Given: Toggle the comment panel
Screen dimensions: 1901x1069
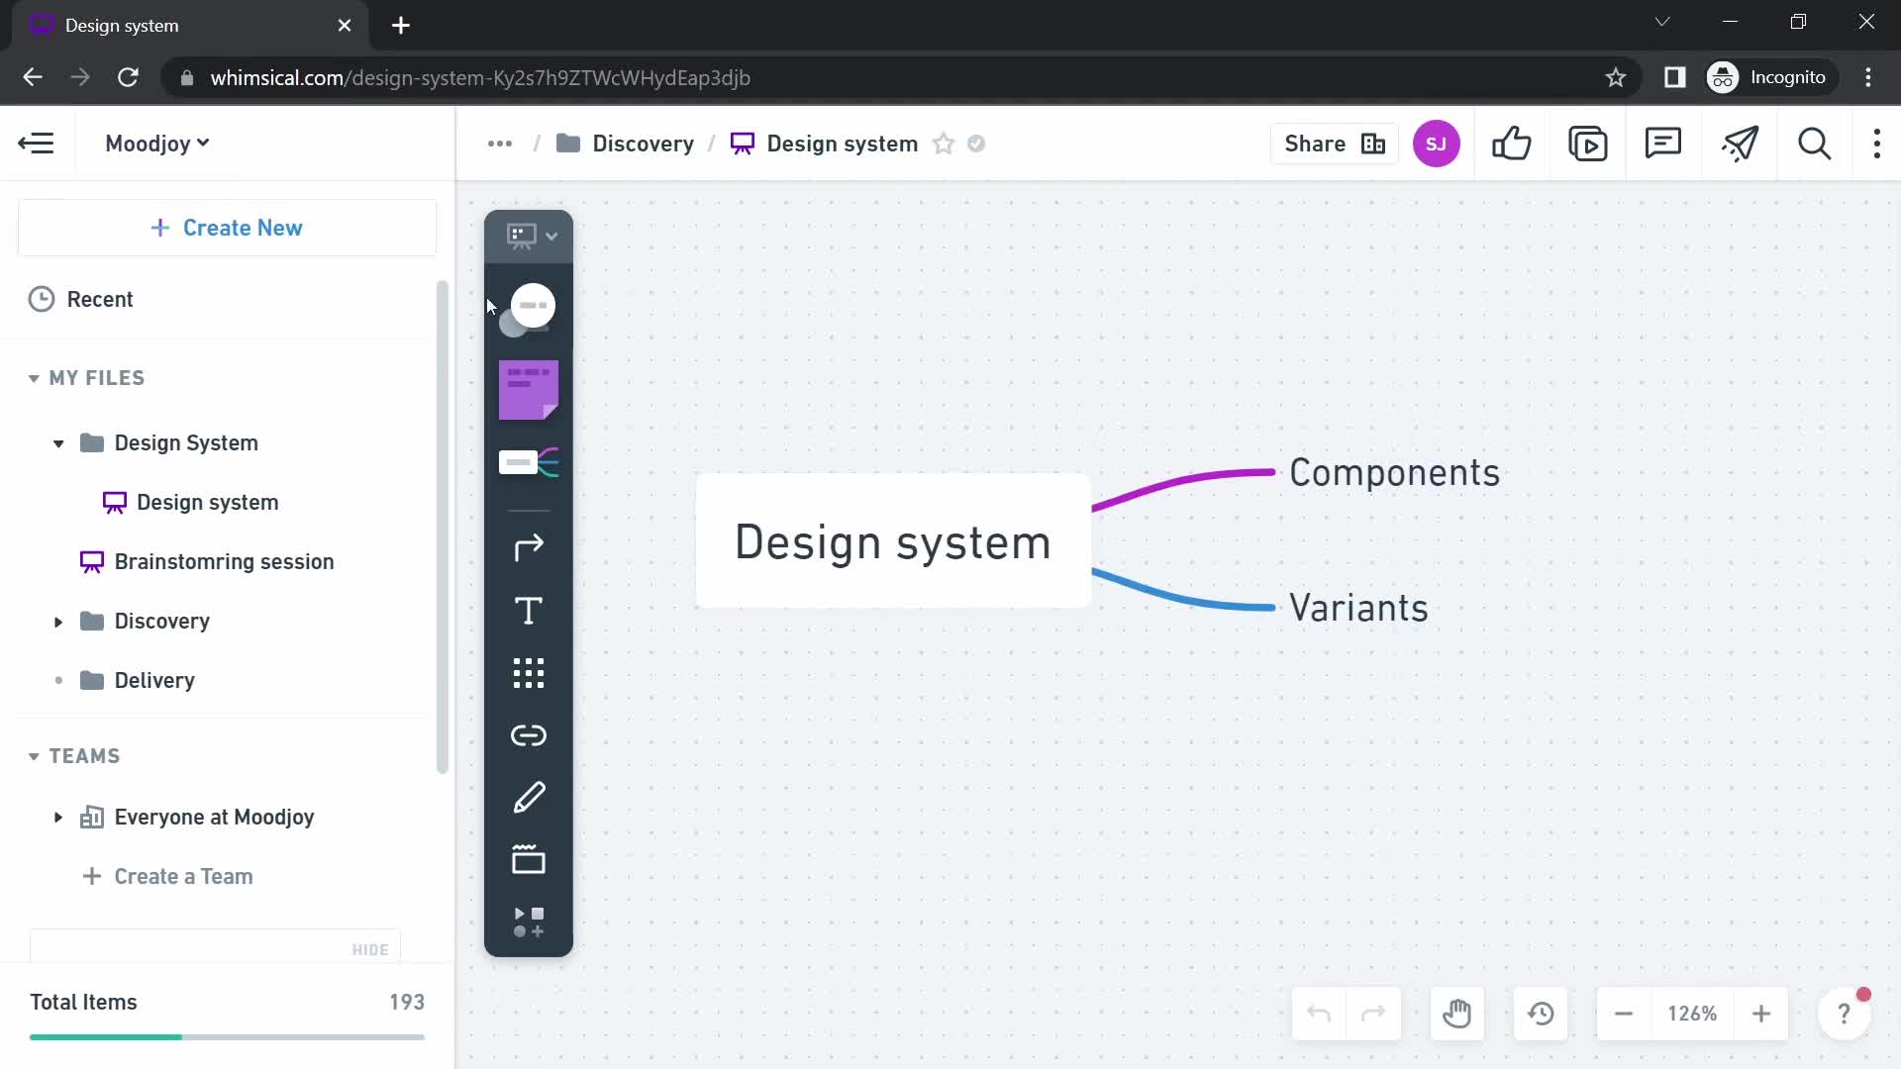Looking at the screenshot, I should pos(1664,144).
